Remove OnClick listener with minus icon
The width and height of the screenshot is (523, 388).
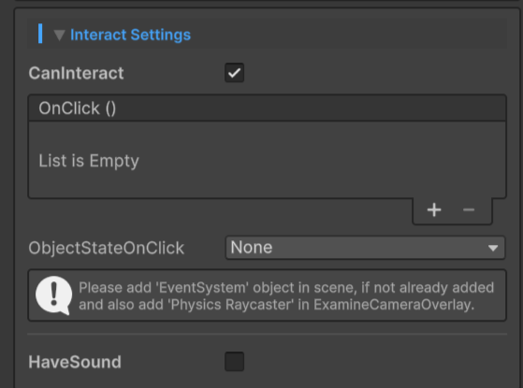(x=469, y=210)
